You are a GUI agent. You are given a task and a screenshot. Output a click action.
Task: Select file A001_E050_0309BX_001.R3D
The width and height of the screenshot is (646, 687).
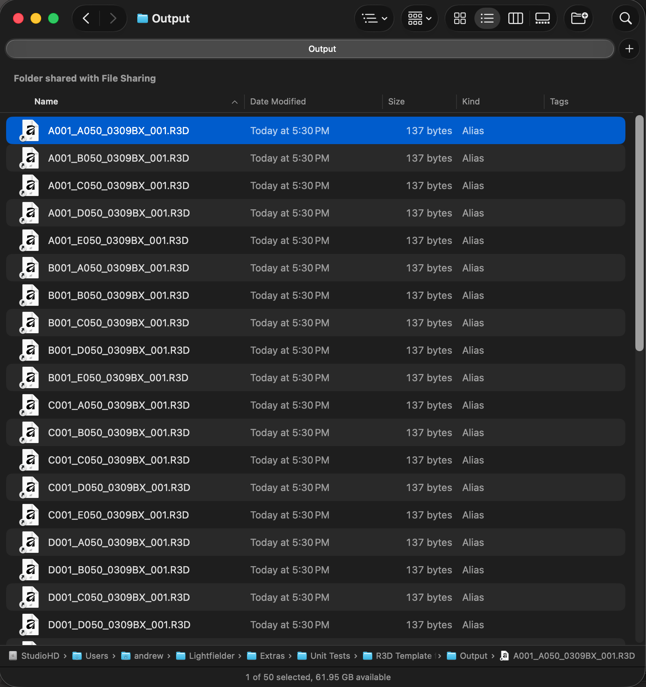click(118, 241)
